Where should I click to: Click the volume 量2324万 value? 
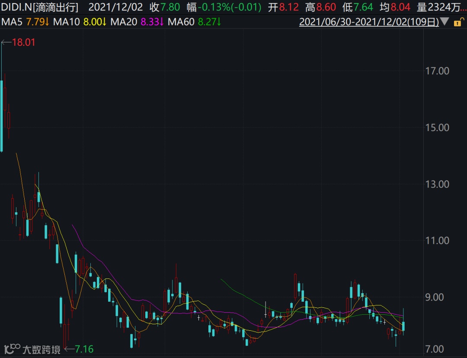point(441,7)
